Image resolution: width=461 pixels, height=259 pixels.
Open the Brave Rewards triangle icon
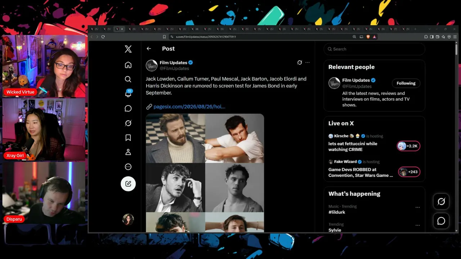coord(375,37)
